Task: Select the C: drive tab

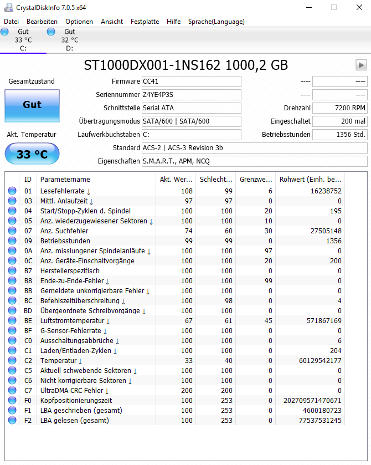Action: (23, 40)
